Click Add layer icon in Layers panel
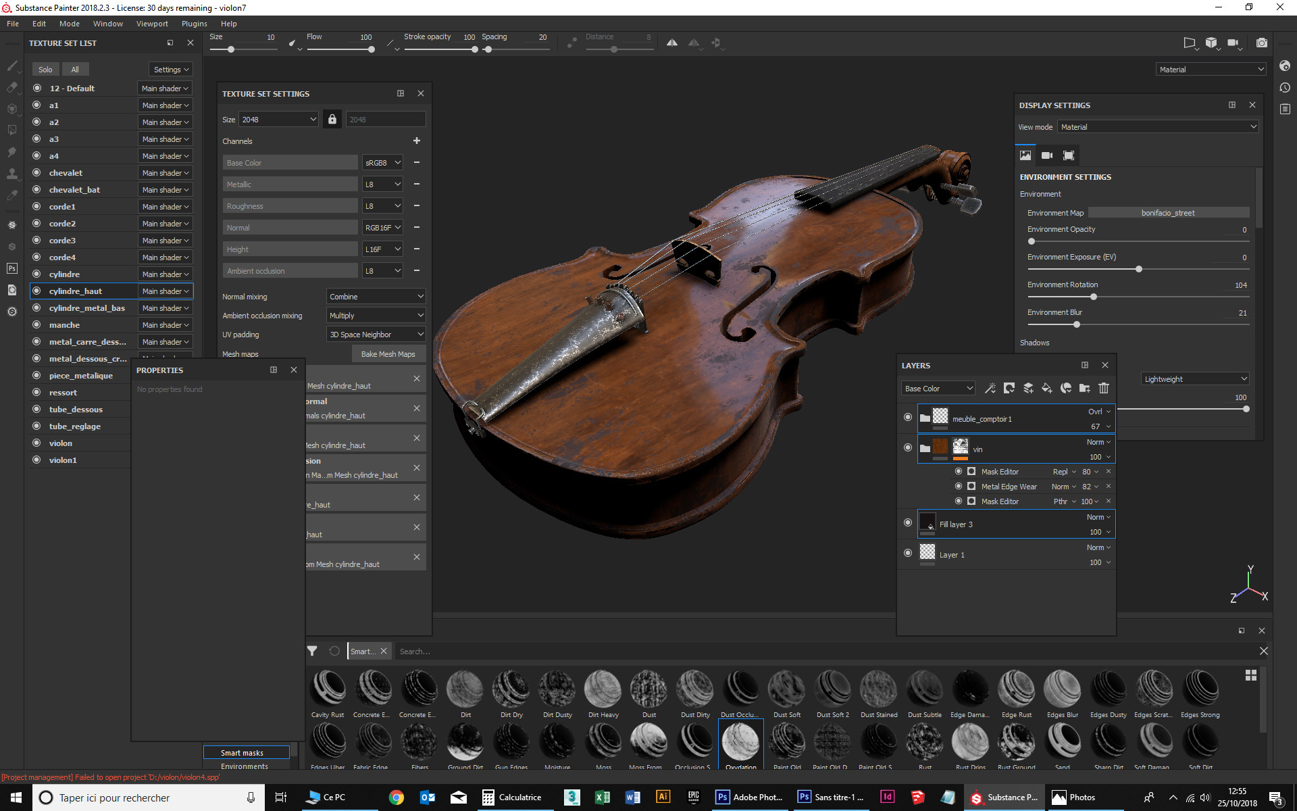This screenshot has width=1297, height=811. coord(1028,388)
